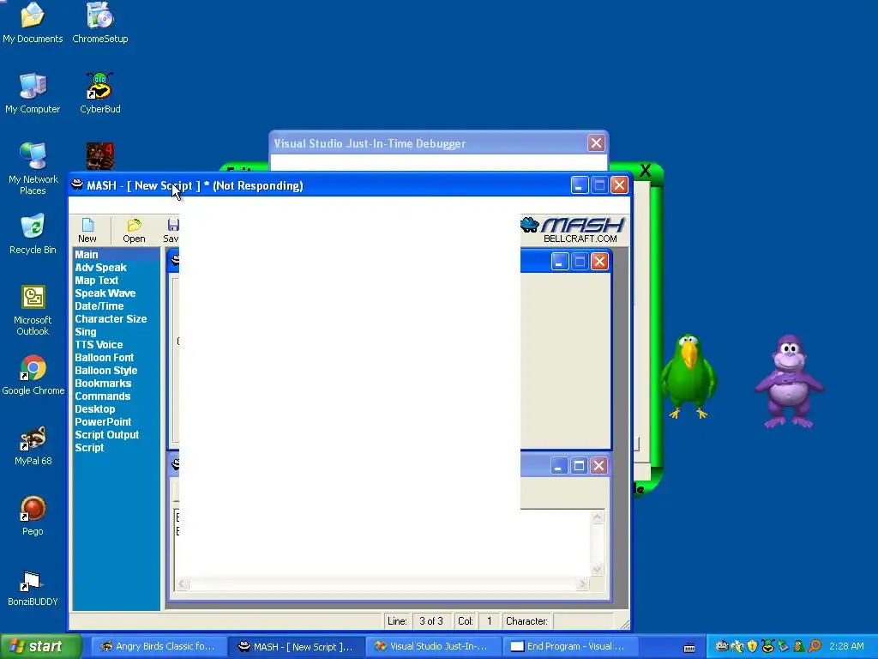
Task: Close the MASH main window
Action: click(619, 185)
